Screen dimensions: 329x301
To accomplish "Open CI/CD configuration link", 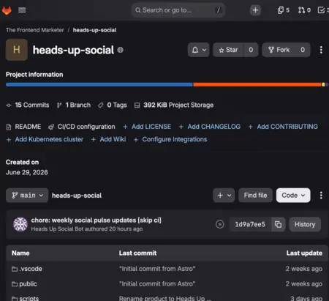I will coord(82,127).
